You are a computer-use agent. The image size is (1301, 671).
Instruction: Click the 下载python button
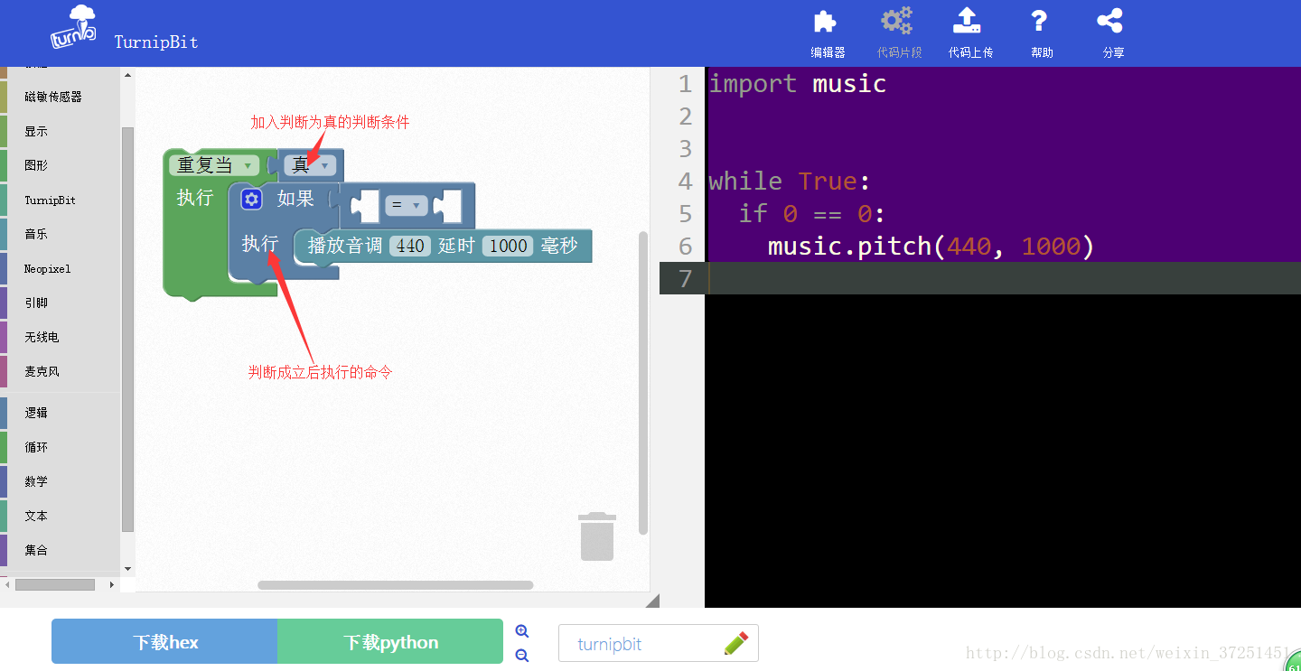(x=390, y=641)
